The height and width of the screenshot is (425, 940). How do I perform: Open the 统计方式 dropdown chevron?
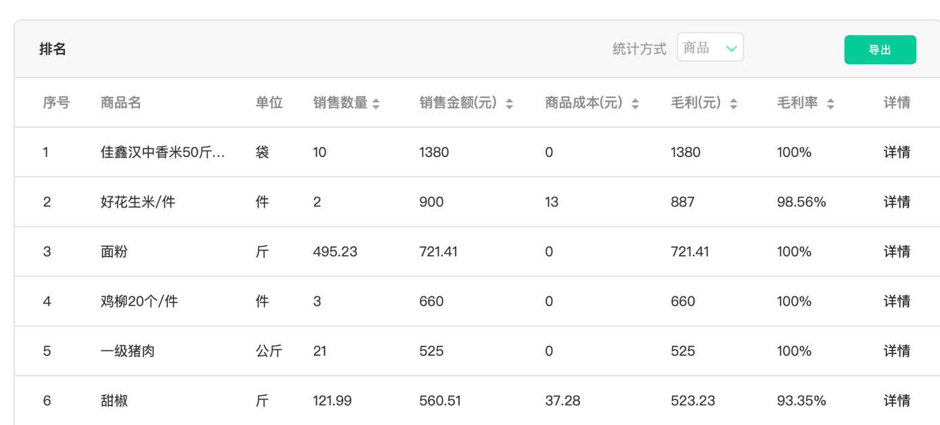[731, 48]
